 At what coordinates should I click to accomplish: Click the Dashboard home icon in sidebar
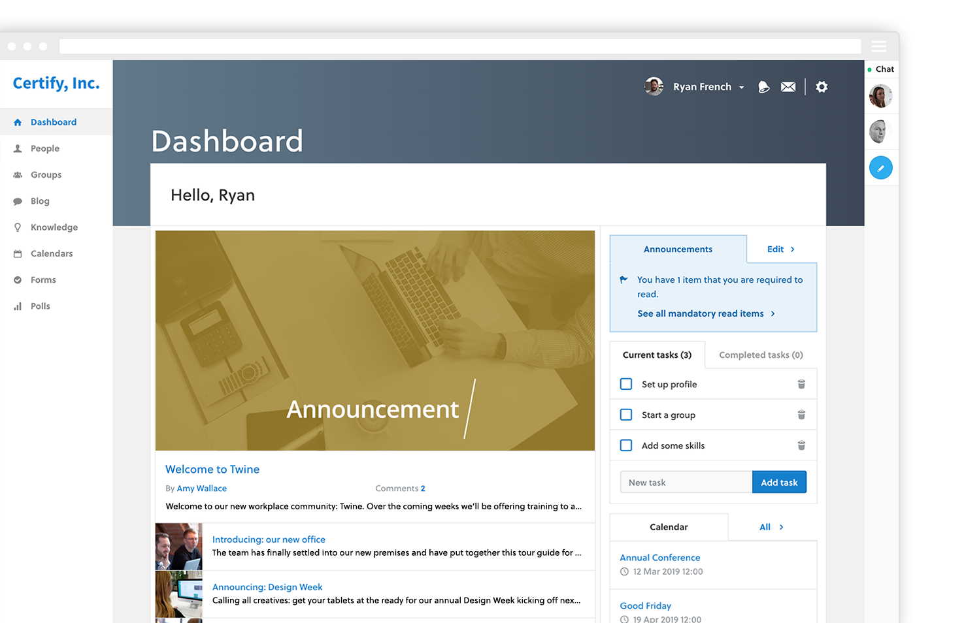point(18,122)
